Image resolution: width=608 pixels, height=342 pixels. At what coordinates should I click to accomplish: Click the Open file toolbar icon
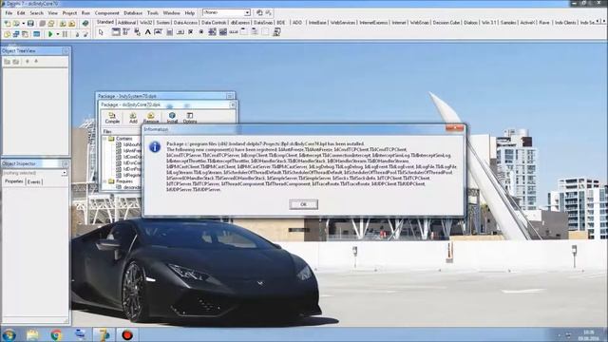(x=16, y=24)
